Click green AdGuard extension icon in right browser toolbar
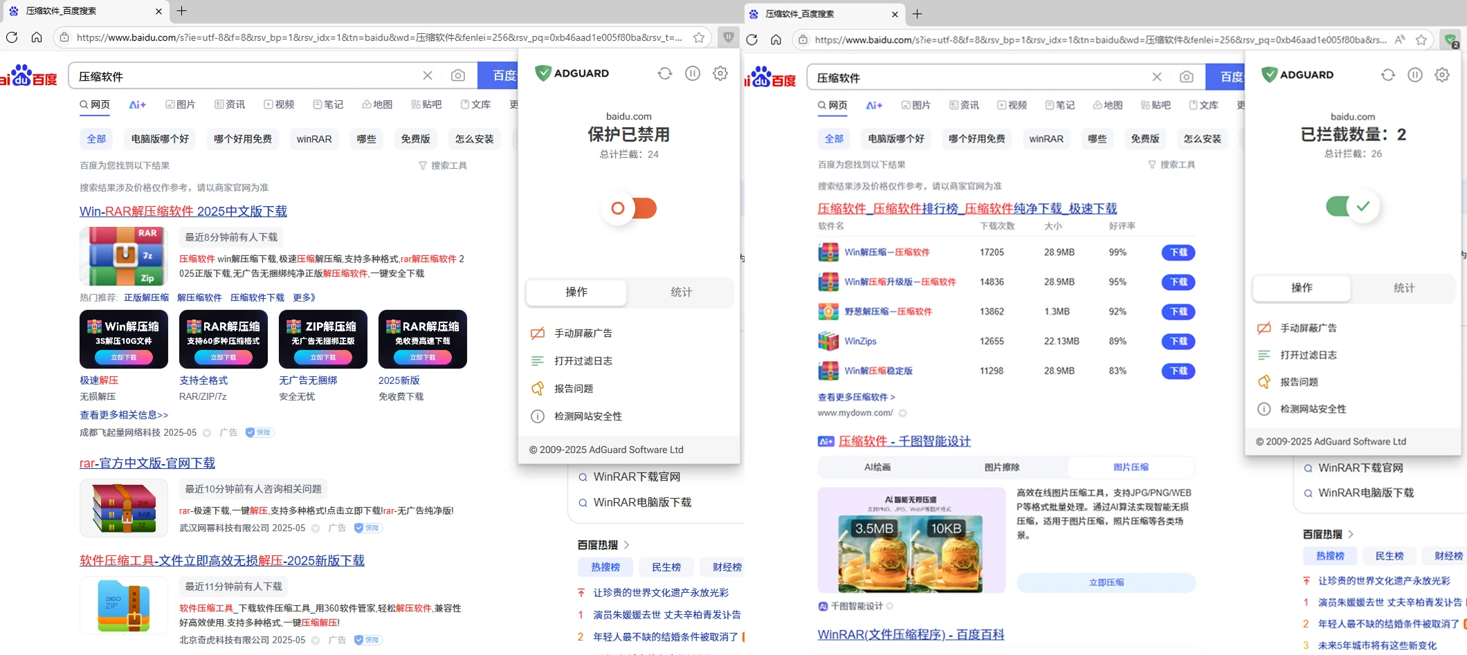This screenshot has width=1467, height=655. point(1450,40)
